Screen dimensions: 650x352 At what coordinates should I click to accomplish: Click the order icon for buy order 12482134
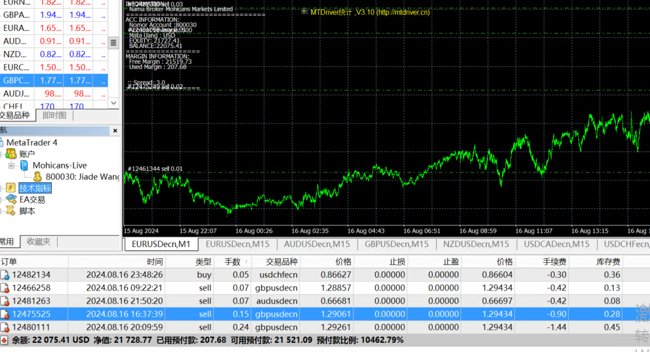coord(5,275)
